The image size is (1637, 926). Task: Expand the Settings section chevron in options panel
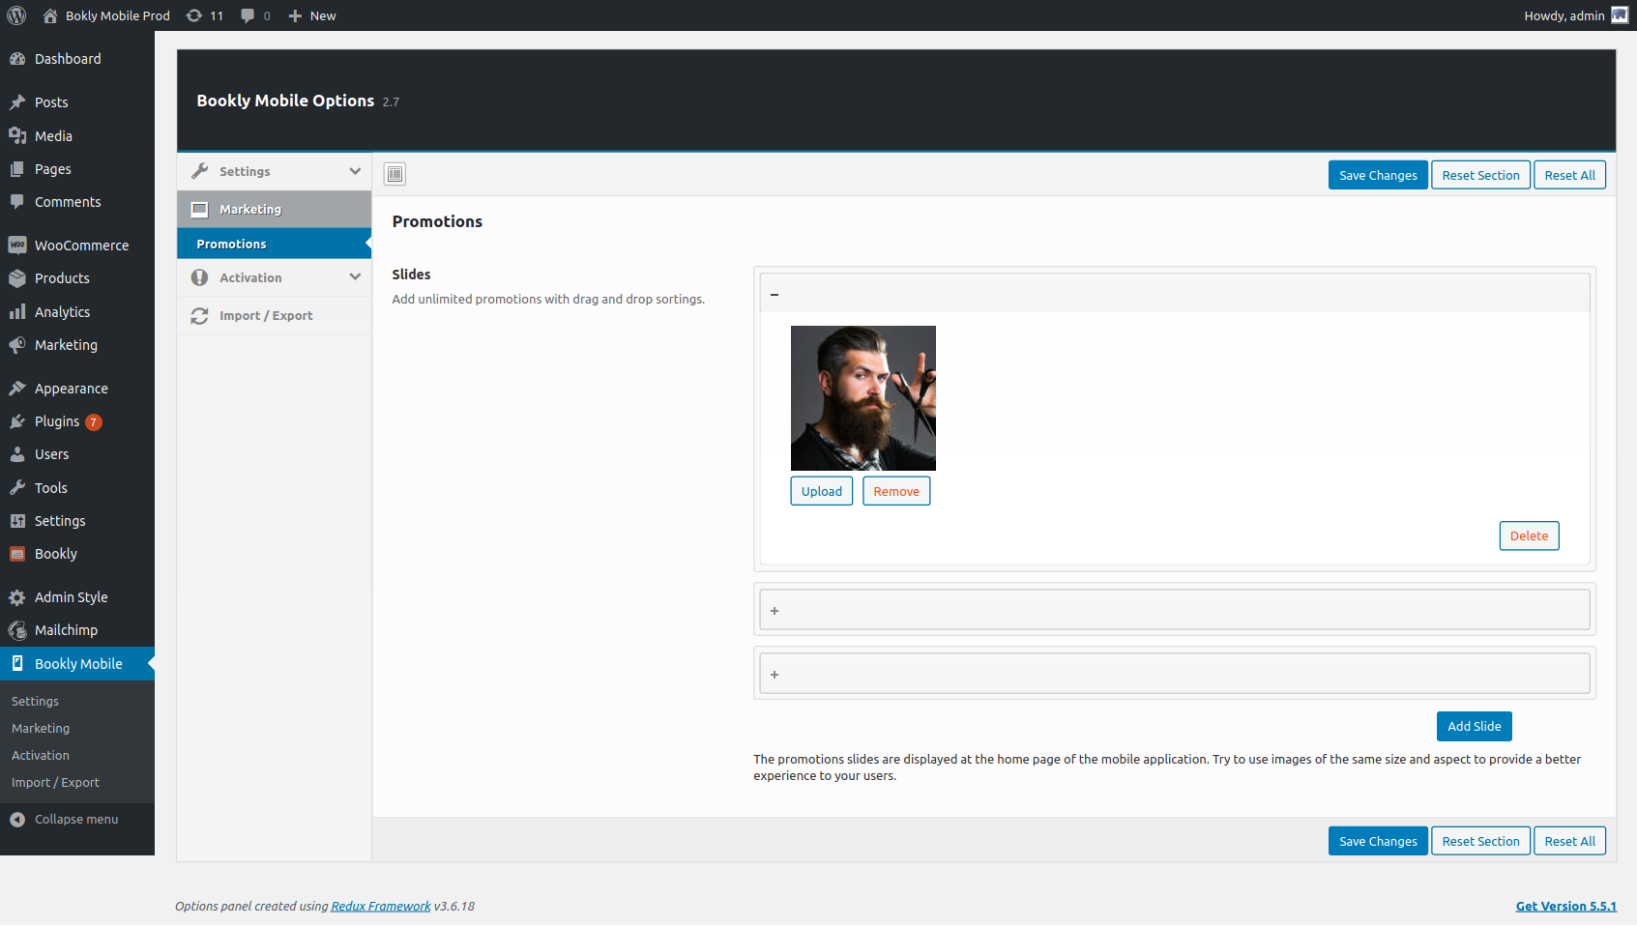[x=355, y=171]
